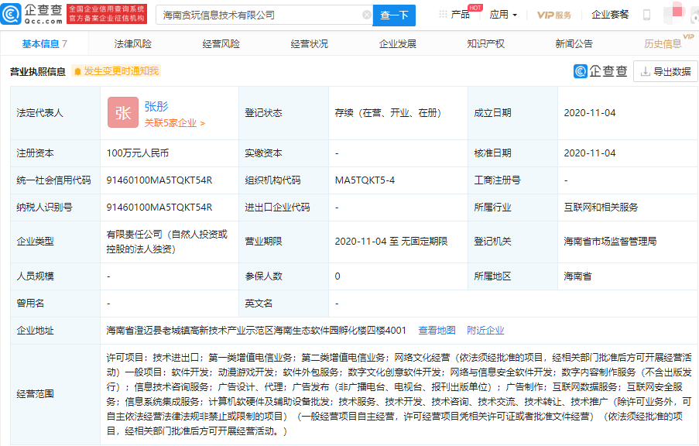Click the company name search input field
Viewport: 699px width, 446px height.
pos(258,15)
